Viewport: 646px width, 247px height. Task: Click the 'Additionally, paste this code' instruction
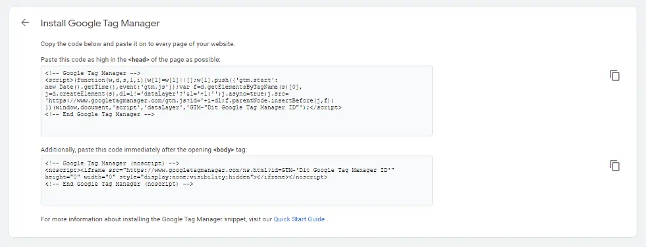point(144,150)
